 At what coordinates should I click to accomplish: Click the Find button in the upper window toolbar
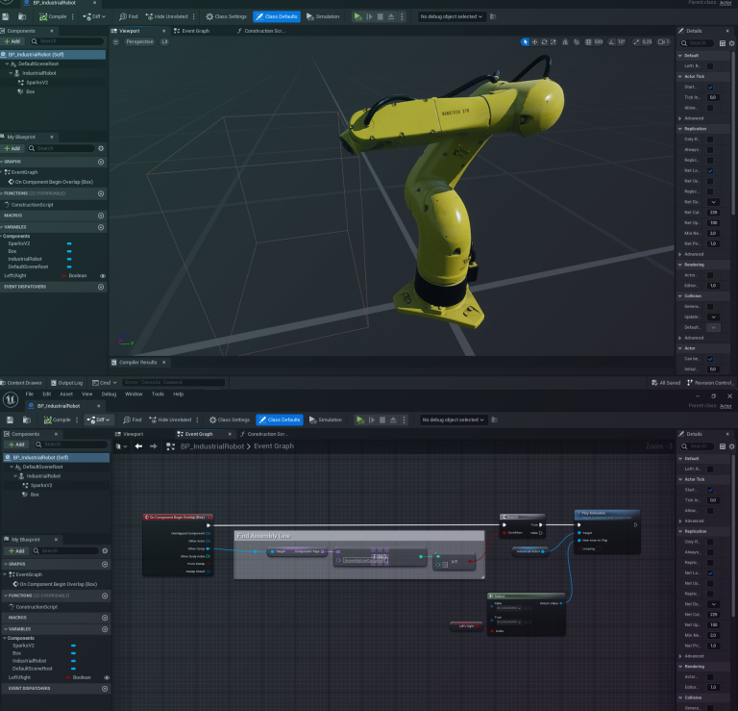click(x=129, y=16)
